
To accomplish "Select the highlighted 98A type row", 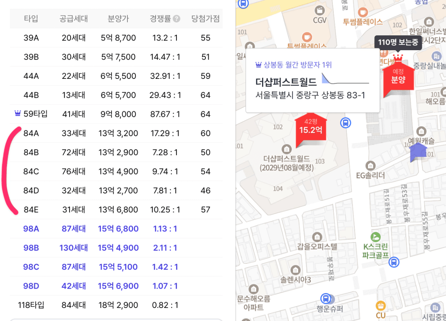I will tap(116, 229).
